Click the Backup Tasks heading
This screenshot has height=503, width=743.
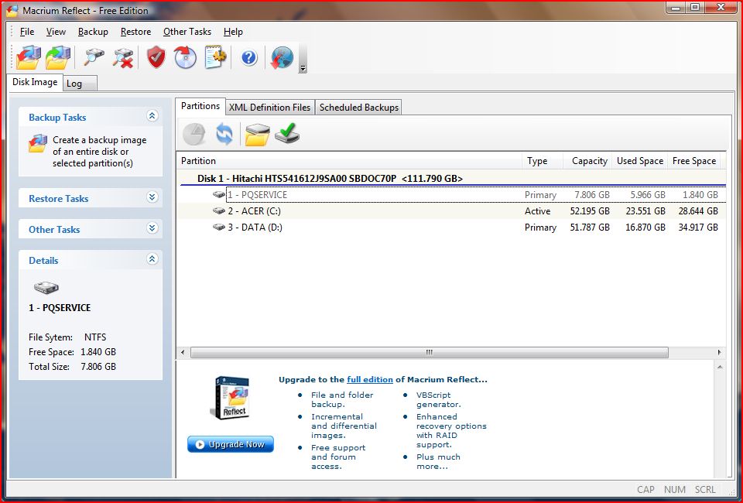(x=57, y=118)
